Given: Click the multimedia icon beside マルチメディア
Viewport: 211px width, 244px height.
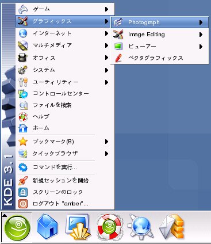Looking at the screenshot, I should pyautogui.click(x=23, y=45).
